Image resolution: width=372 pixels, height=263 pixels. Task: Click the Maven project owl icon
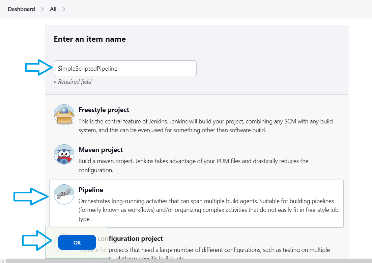(64, 154)
